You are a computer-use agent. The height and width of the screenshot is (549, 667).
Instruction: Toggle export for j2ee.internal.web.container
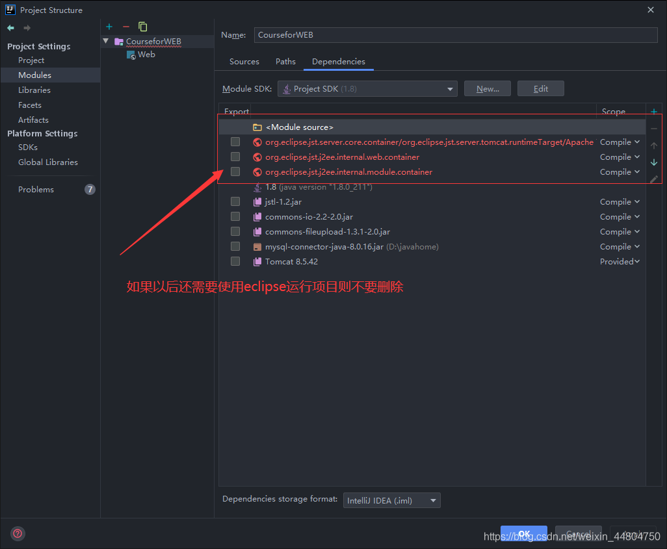point(235,157)
